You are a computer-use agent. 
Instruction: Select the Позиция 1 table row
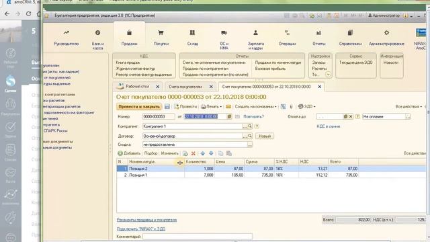tap(271, 175)
